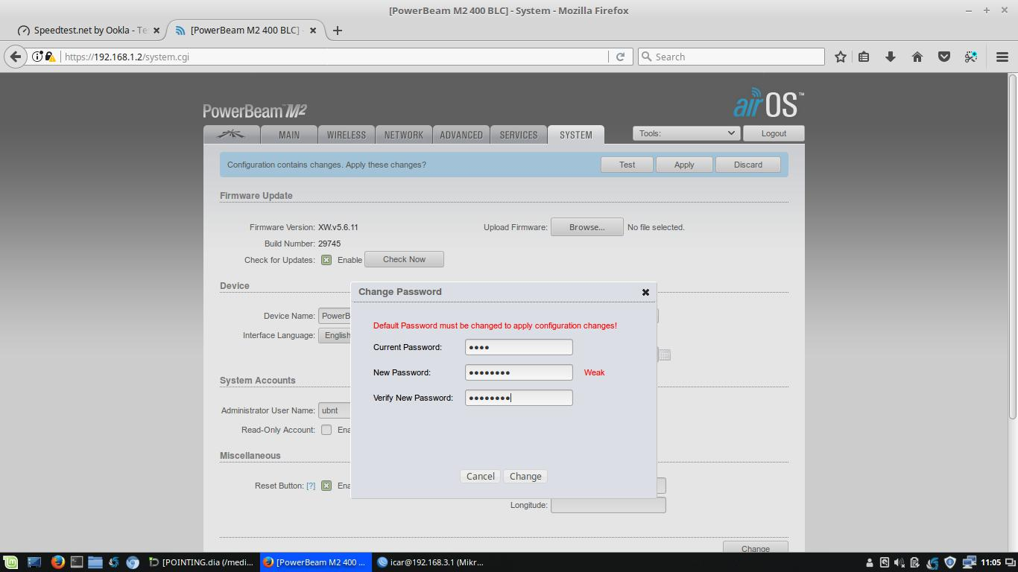Open the Ubiquiti logo tab
The height and width of the screenshot is (572, 1018).
tap(232, 135)
